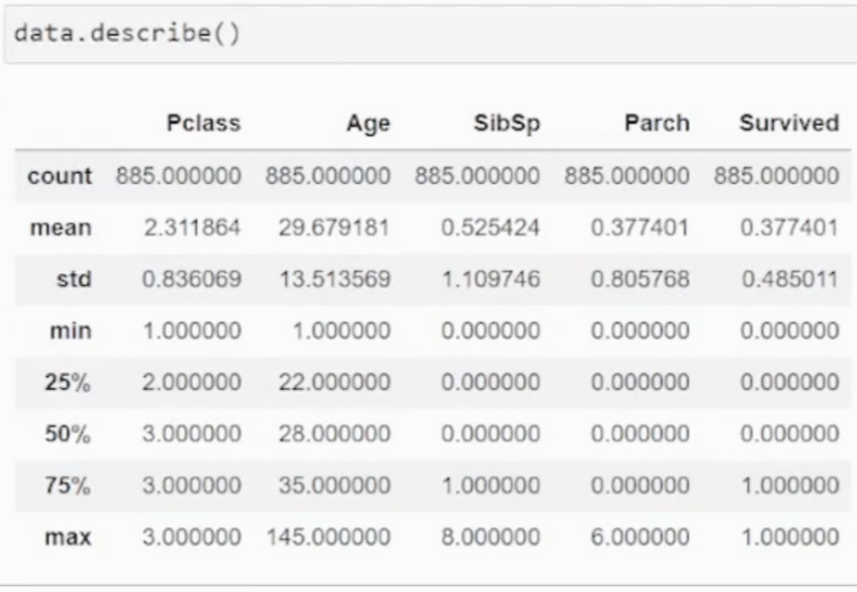Viewport: 857px width, 592px height.
Task: Select std Survived value 0.485011
Action: click(790, 279)
